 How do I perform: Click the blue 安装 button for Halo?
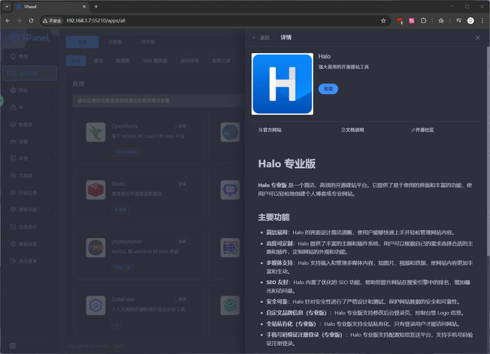click(x=328, y=88)
